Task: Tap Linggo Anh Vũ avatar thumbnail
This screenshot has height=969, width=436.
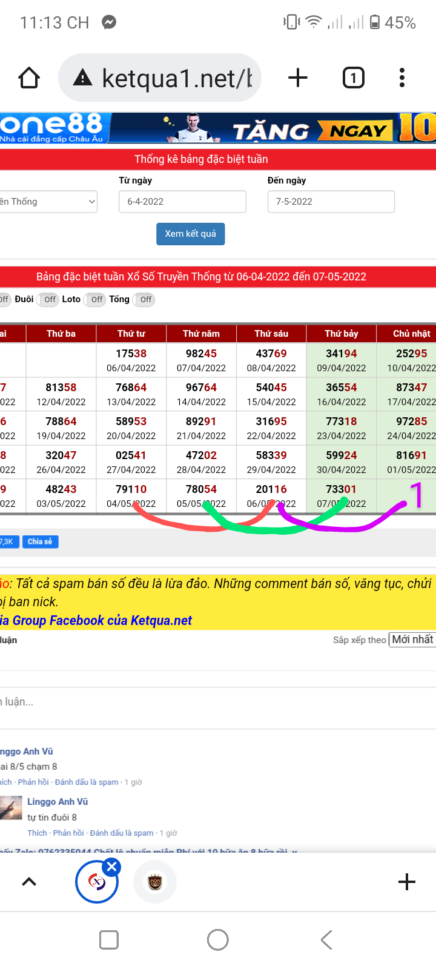Action: point(11,808)
